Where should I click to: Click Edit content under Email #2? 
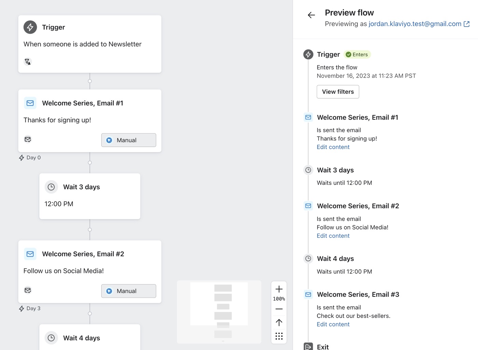(333, 236)
